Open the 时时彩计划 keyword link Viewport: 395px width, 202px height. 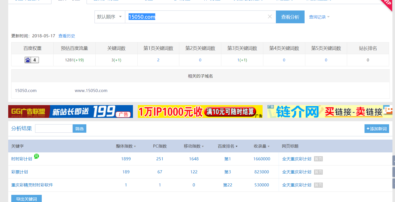22,159
